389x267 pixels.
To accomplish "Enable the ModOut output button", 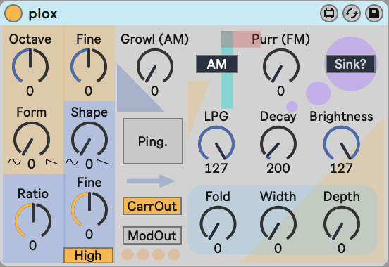I will pos(152,235).
